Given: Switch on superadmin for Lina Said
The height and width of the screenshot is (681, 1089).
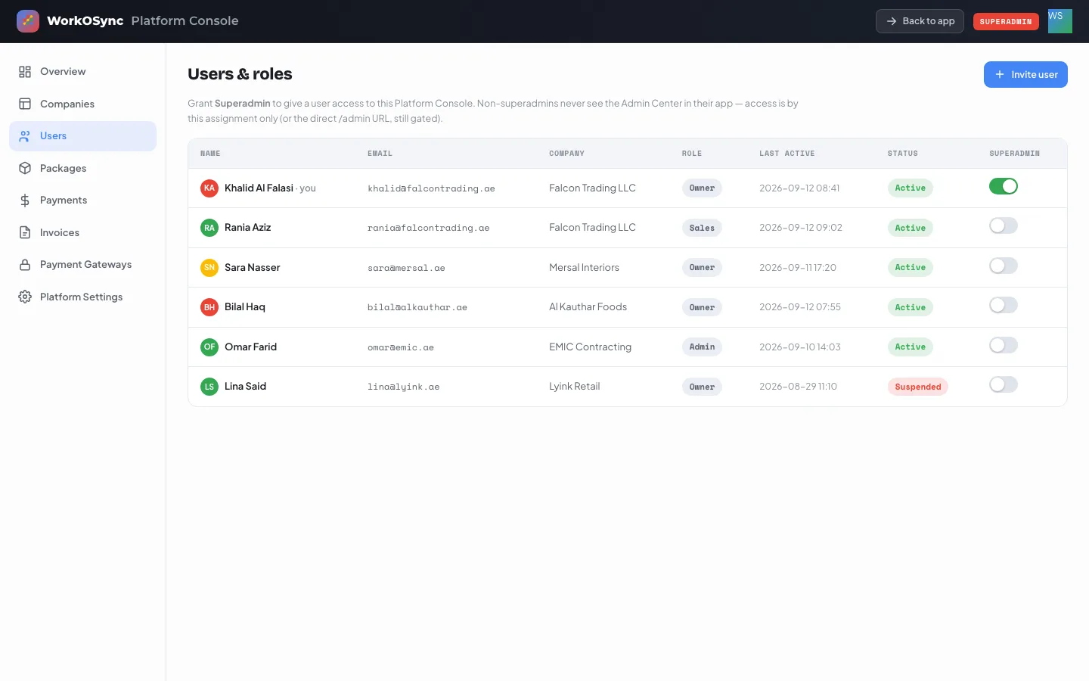Looking at the screenshot, I should tap(1004, 384).
